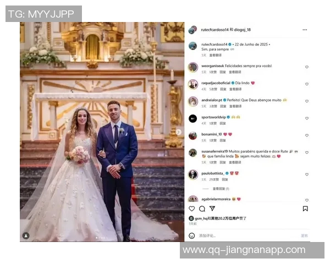Screen dimensions: 330x264
Task: Save the post with the bookmark icon
Action: pos(305,208)
